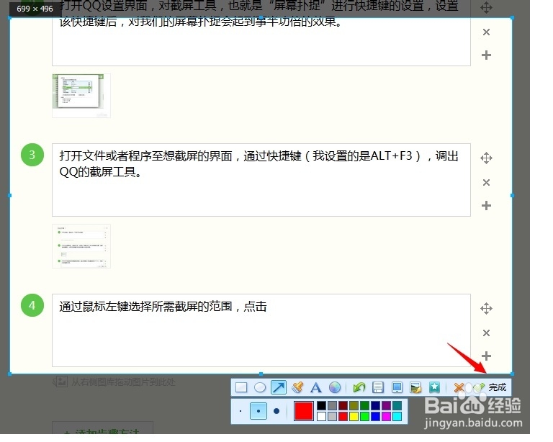Pick the magenta color swatch
This screenshot has height=442, width=553.
pyautogui.click(x=386, y=416)
